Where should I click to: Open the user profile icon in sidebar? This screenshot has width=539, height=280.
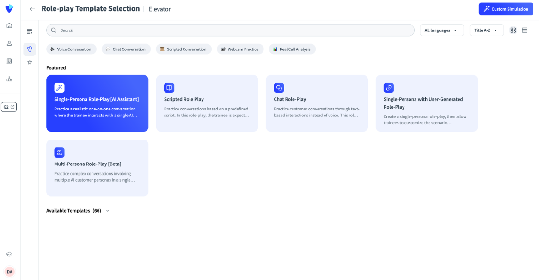[x=9, y=43]
